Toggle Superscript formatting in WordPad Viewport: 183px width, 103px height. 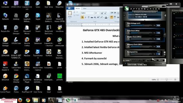pos(98,17)
